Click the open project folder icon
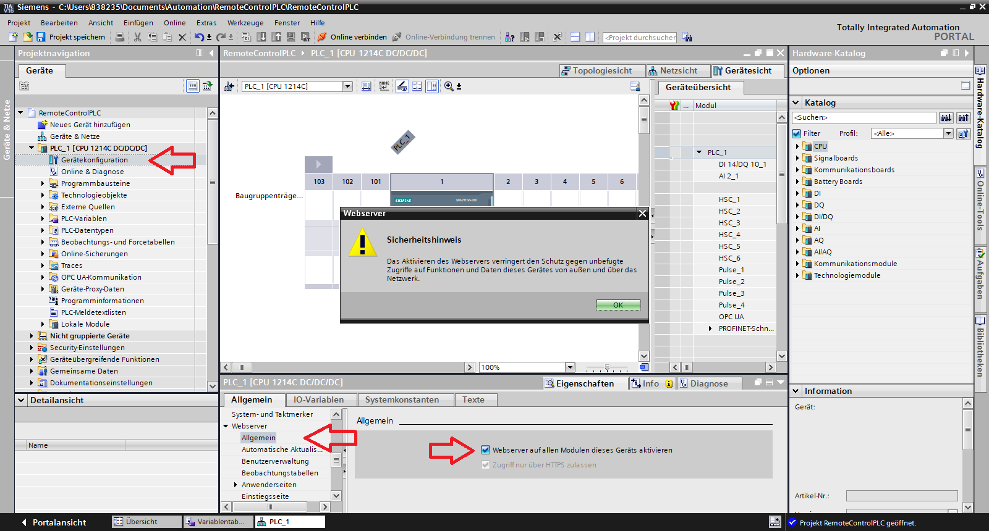 (27, 37)
